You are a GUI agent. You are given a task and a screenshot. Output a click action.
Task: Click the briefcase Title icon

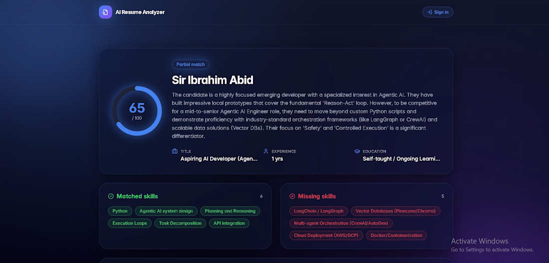click(175, 151)
